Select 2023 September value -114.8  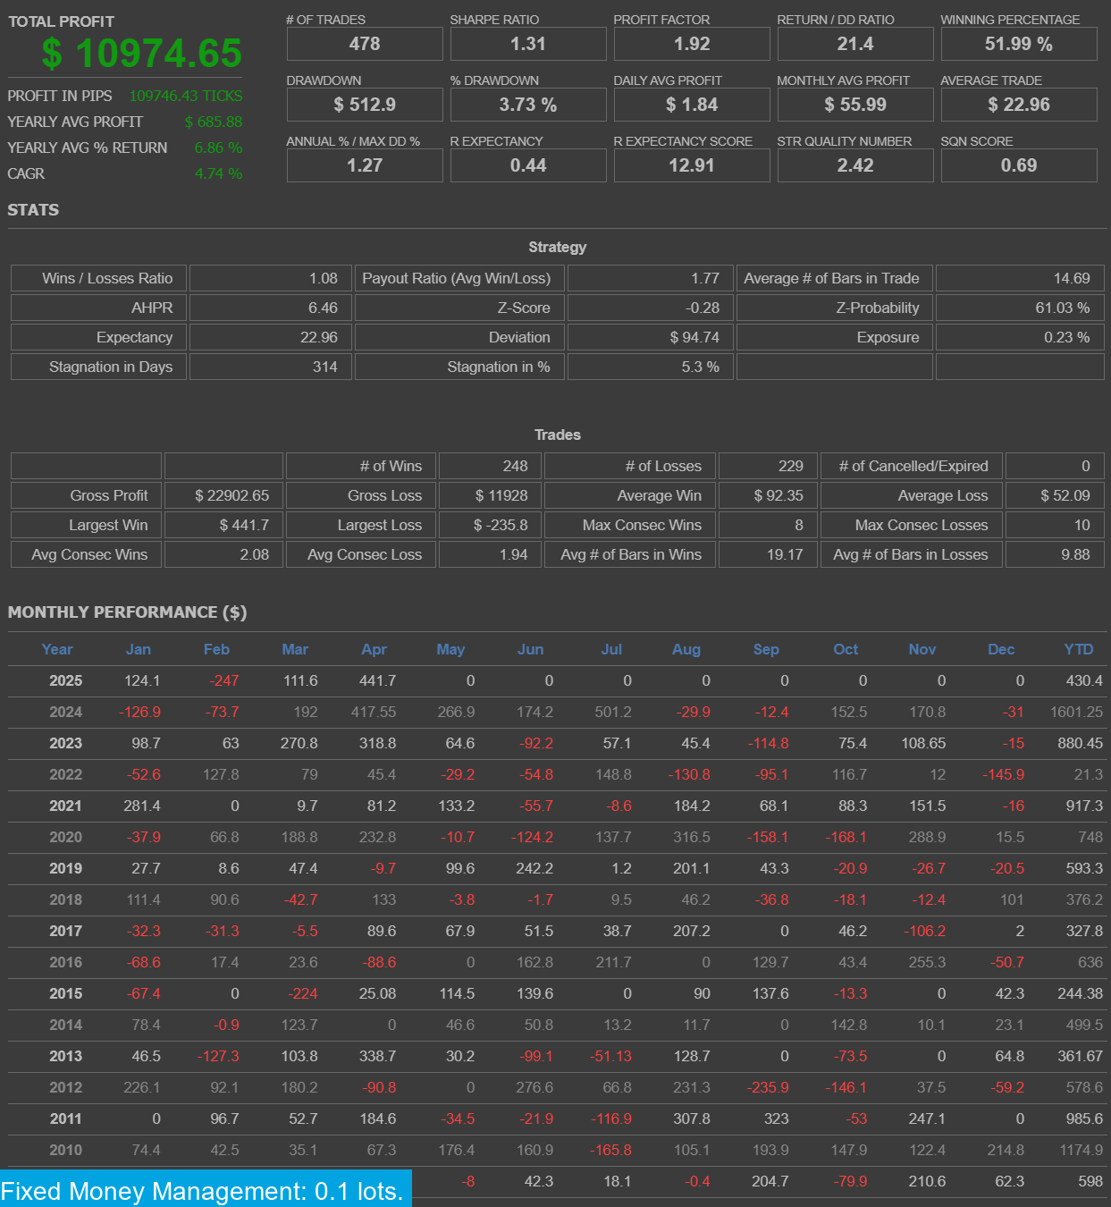(769, 743)
